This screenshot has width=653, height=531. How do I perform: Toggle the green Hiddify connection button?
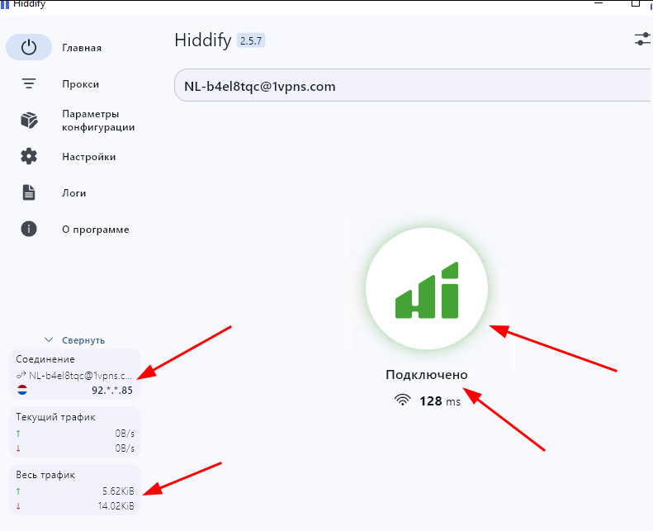tap(427, 290)
